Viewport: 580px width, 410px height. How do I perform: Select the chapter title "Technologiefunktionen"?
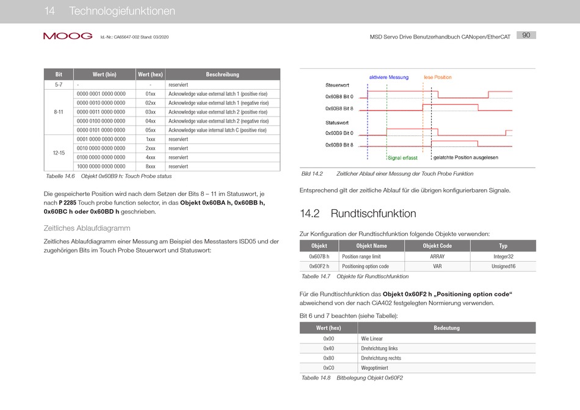click(x=122, y=11)
